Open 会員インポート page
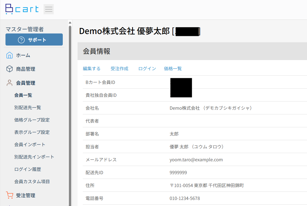 30,145
